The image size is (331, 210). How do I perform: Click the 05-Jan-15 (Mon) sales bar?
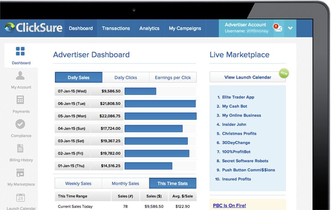coord(161,116)
